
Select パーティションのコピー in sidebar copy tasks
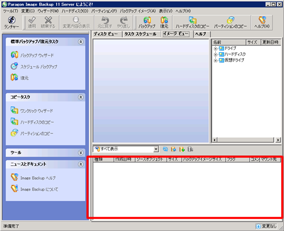tap(32, 133)
